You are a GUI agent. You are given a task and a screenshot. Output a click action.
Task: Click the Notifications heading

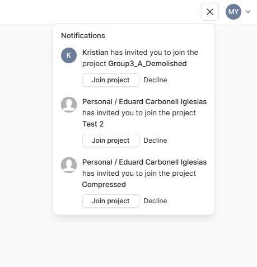click(83, 36)
